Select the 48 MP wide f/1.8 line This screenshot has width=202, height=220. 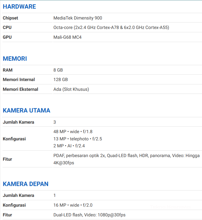pyautogui.click(x=73, y=132)
